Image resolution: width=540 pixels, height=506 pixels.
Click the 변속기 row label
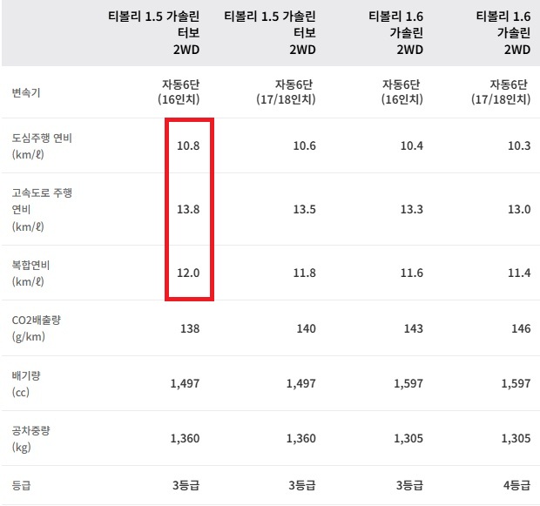(x=26, y=92)
